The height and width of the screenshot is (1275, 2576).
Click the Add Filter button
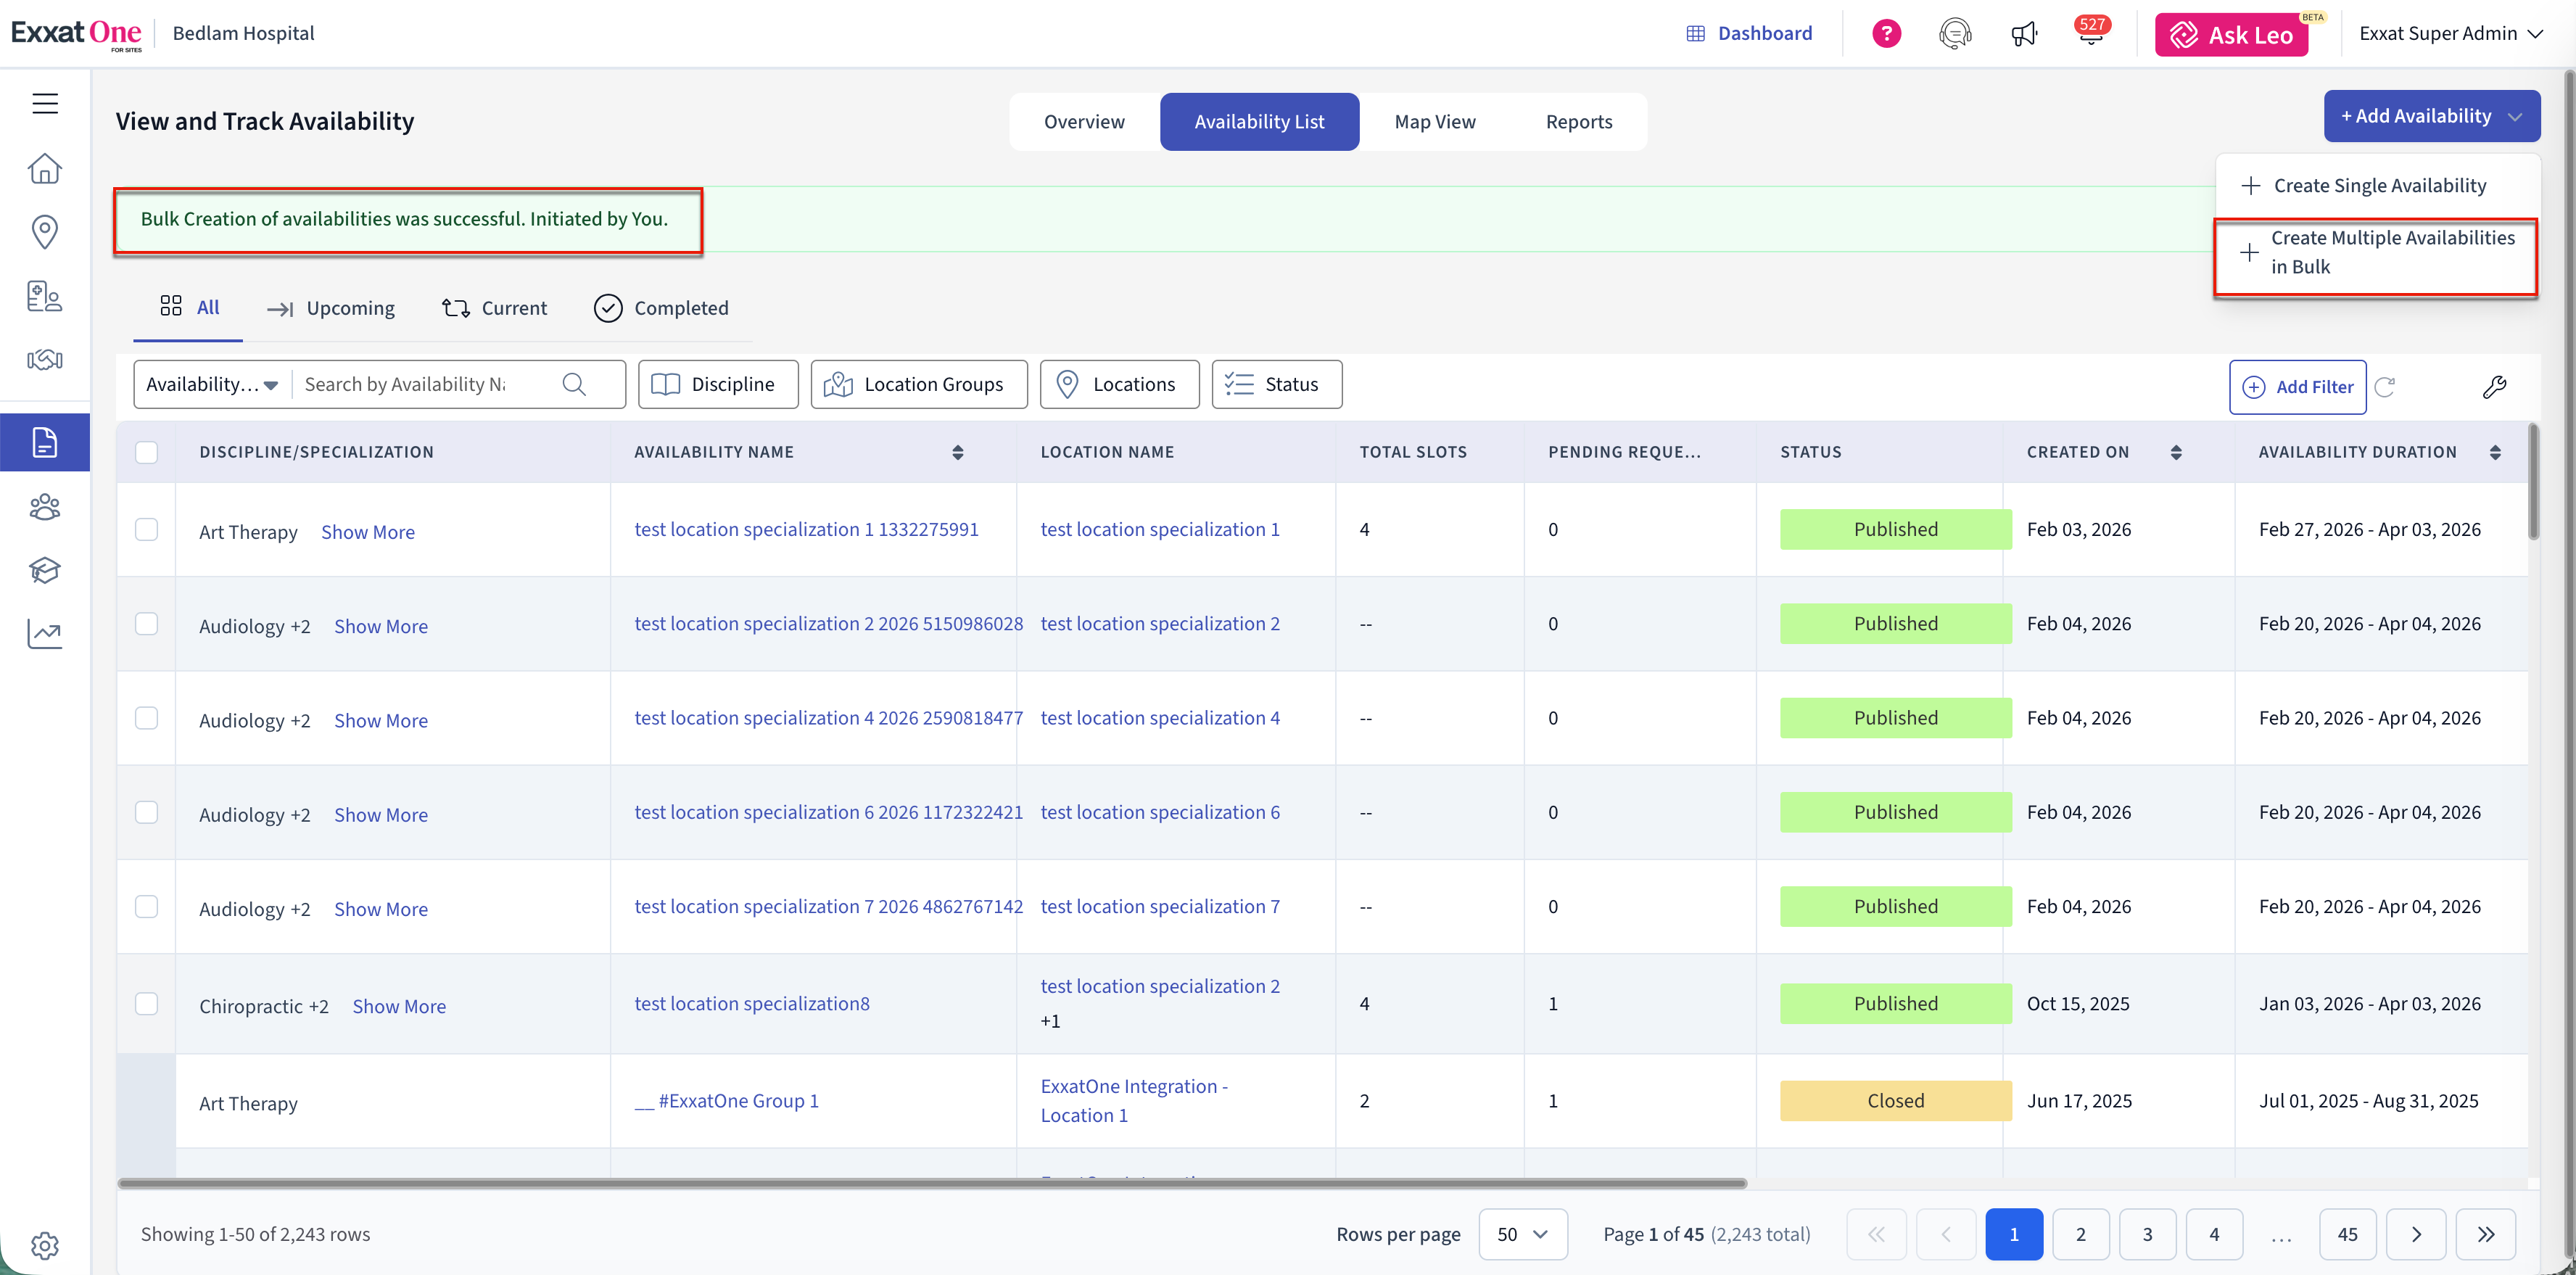coord(2297,387)
